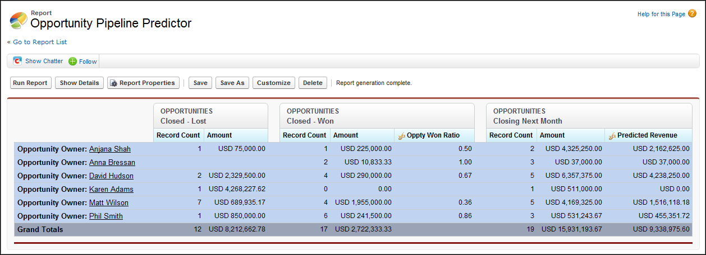Viewport: 706px width, 255px height.
Task: Click the Run Report button
Action: pyautogui.click(x=30, y=83)
